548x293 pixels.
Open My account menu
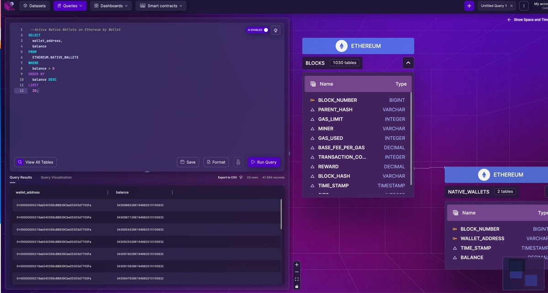click(x=541, y=6)
